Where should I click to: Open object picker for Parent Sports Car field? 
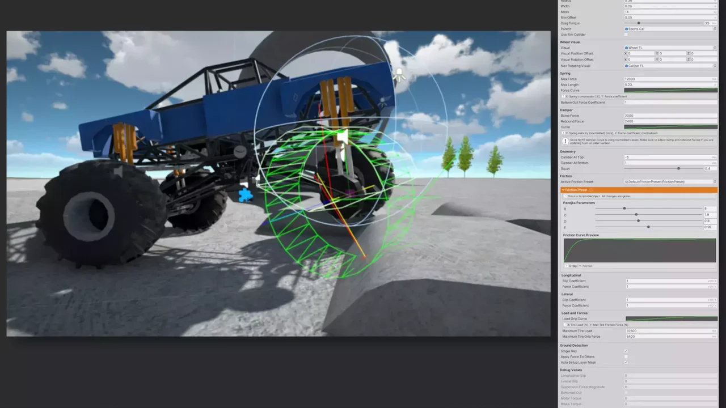pos(715,29)
